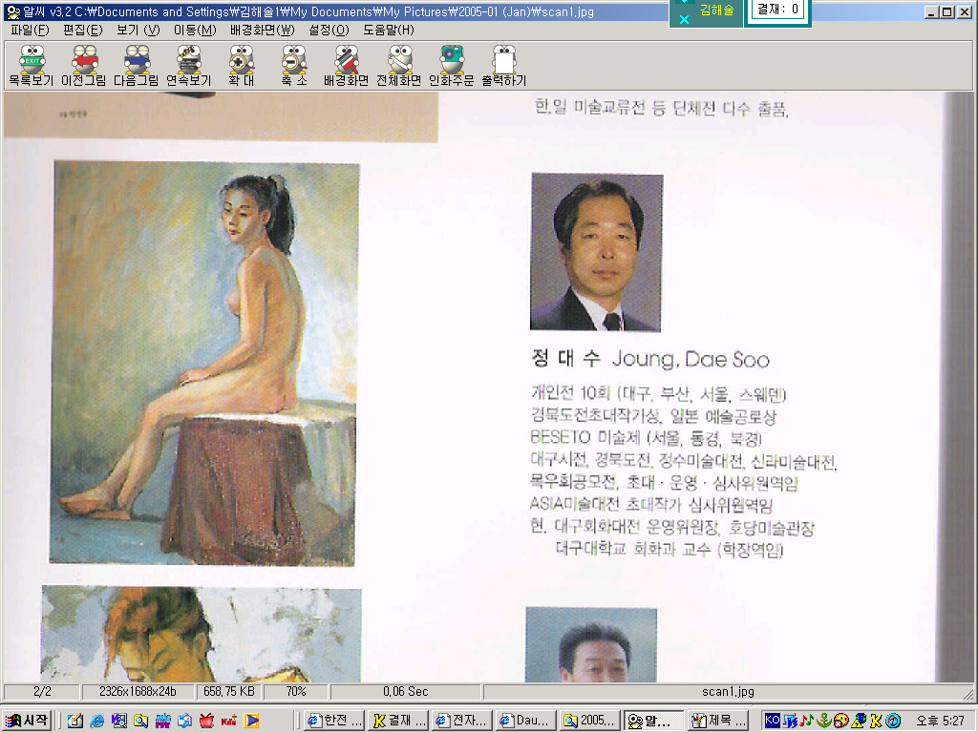
Task: Order photo prints with 인화주문 icon
Action: coord(451,66)
